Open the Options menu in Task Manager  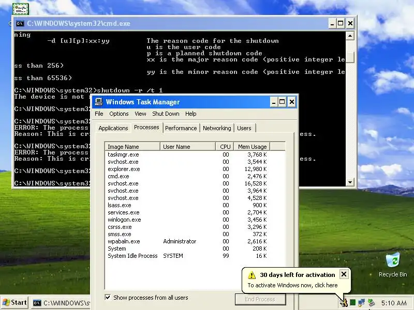pos(119,114)
